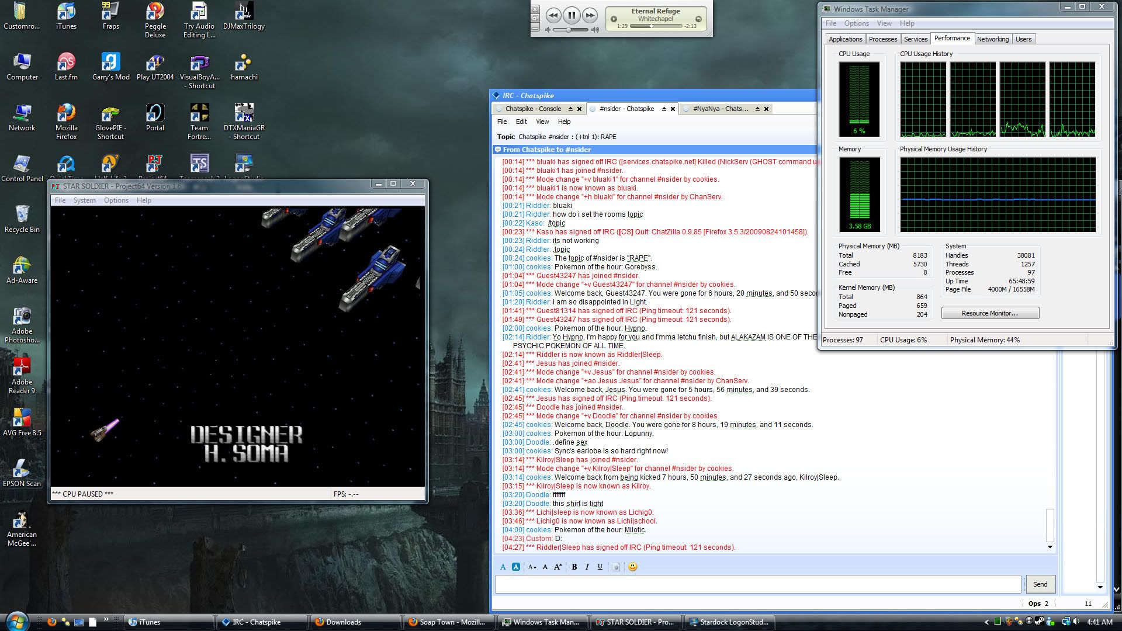The image size is (1122, 631).
Task: Open the Garry's Mod desktop icon
Action: [x=110, y=67]
